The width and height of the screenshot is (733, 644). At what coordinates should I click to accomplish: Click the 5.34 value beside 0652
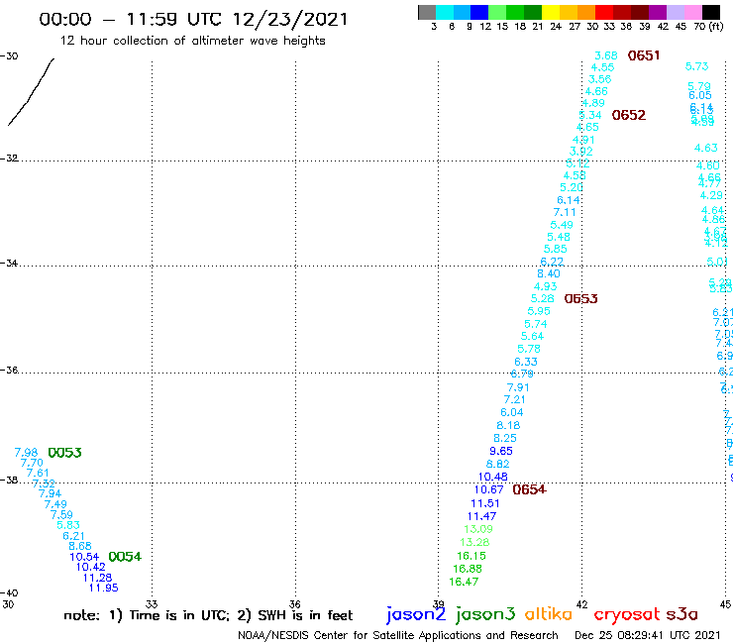click(590, 115)
